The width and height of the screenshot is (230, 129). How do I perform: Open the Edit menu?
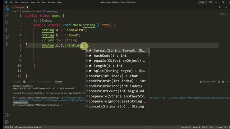point(17,3)
